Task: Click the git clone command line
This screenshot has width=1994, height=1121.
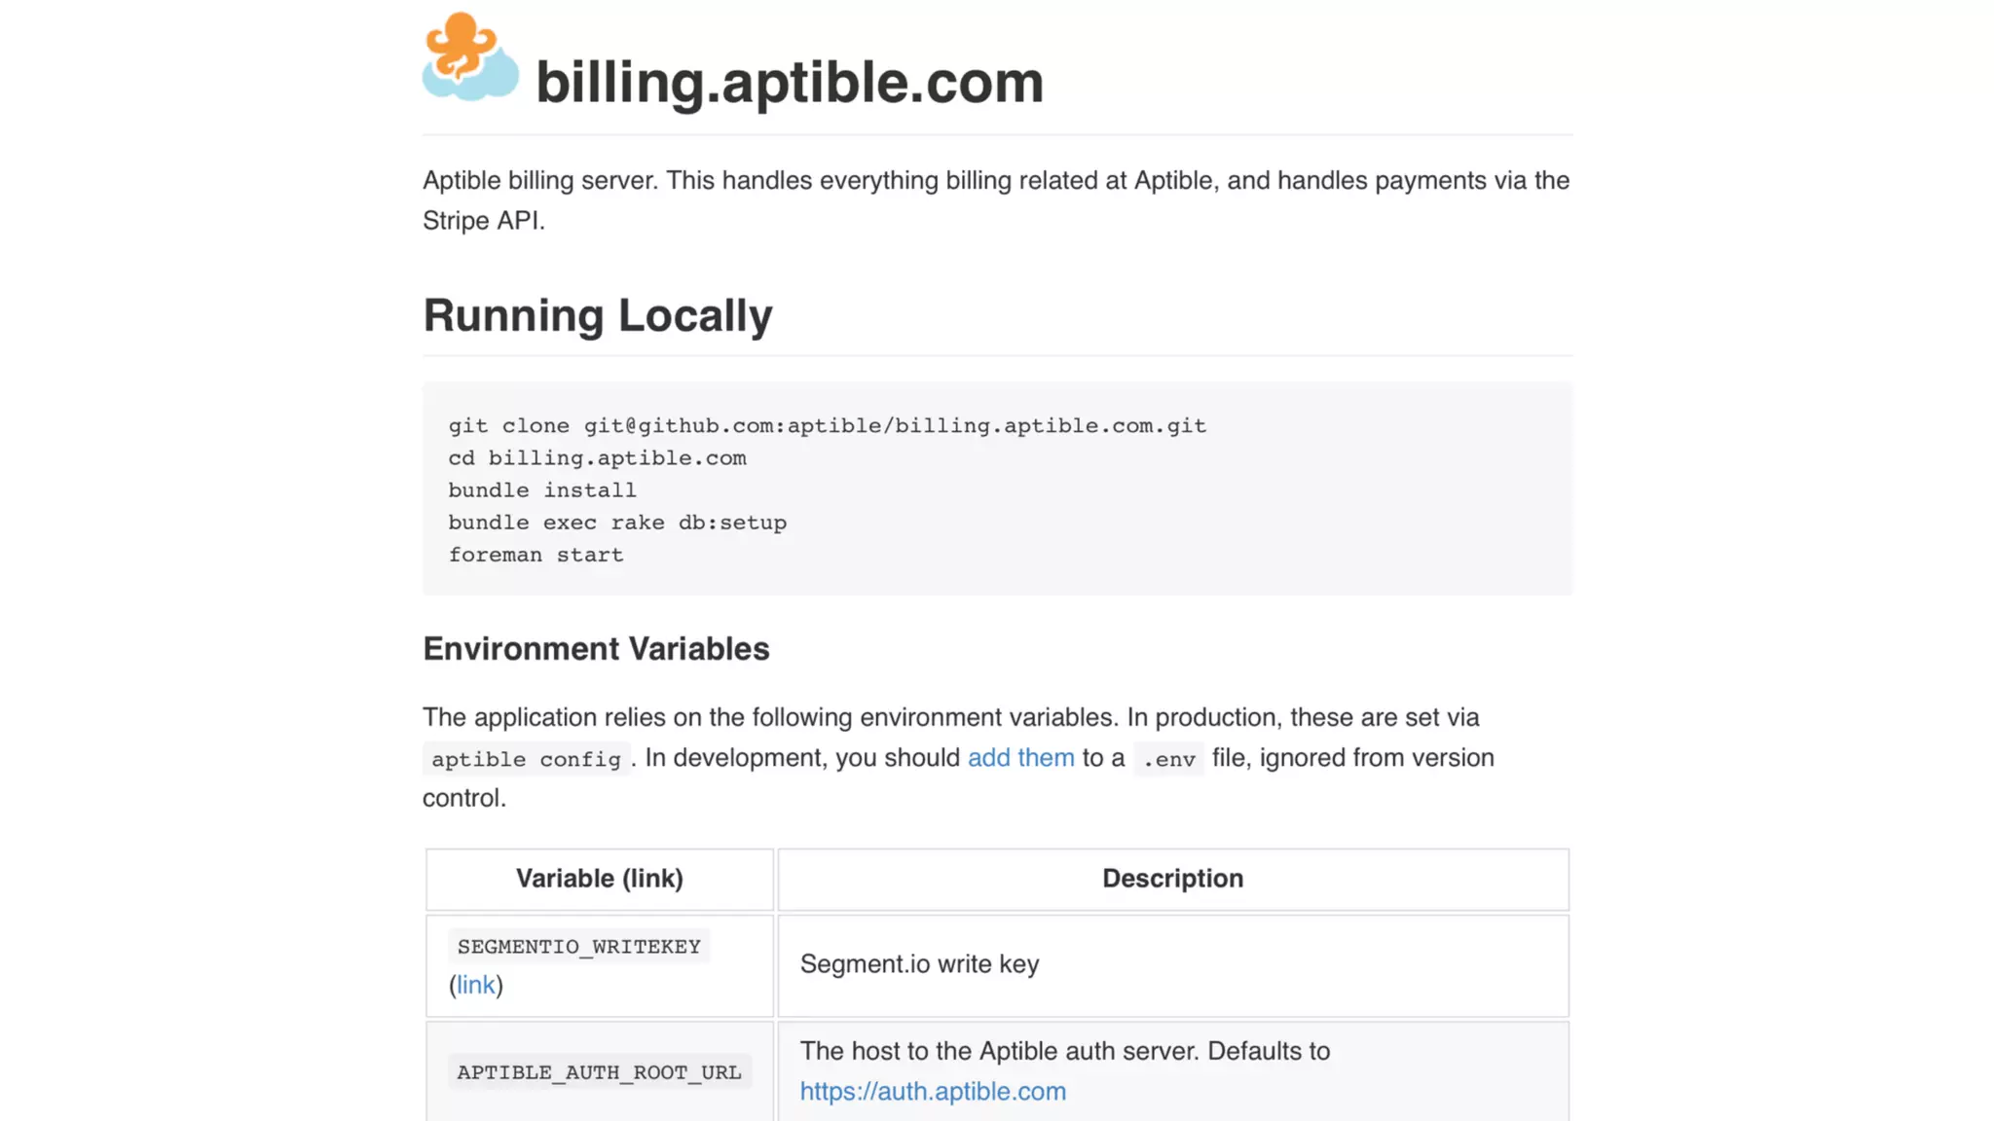Action: (x=827, y=426)
